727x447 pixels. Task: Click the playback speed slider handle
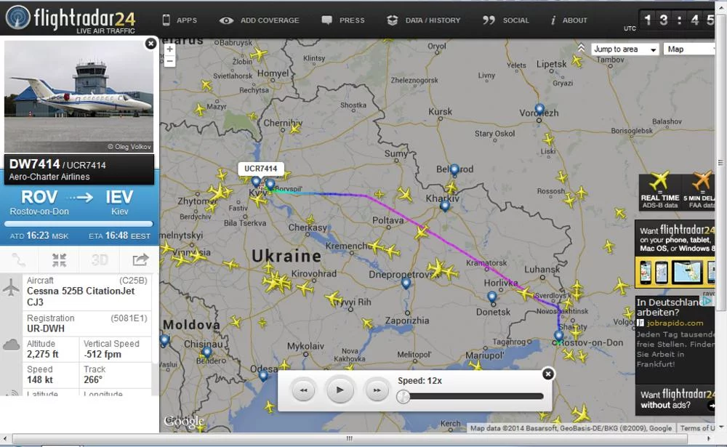tap(403, 396)
